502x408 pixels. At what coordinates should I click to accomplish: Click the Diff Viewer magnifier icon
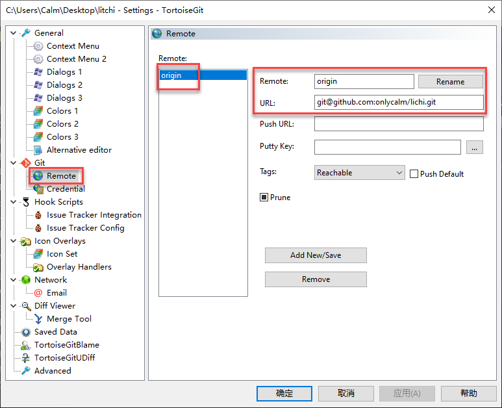click(26, 306)
